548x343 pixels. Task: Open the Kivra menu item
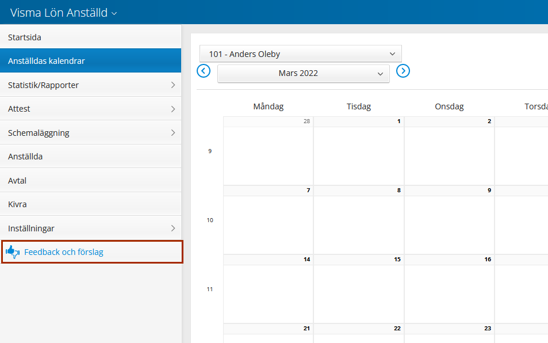[x=90, y=204]
